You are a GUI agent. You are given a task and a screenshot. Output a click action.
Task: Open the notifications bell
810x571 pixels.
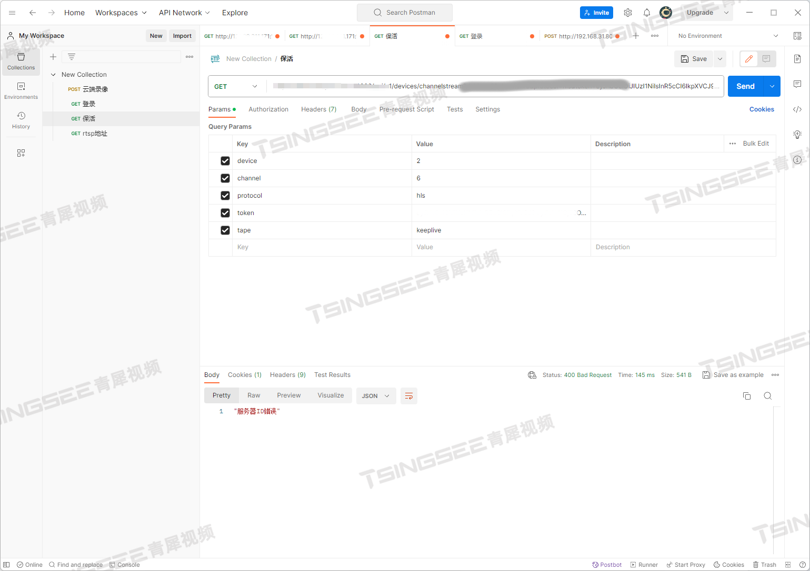[647, 13]
